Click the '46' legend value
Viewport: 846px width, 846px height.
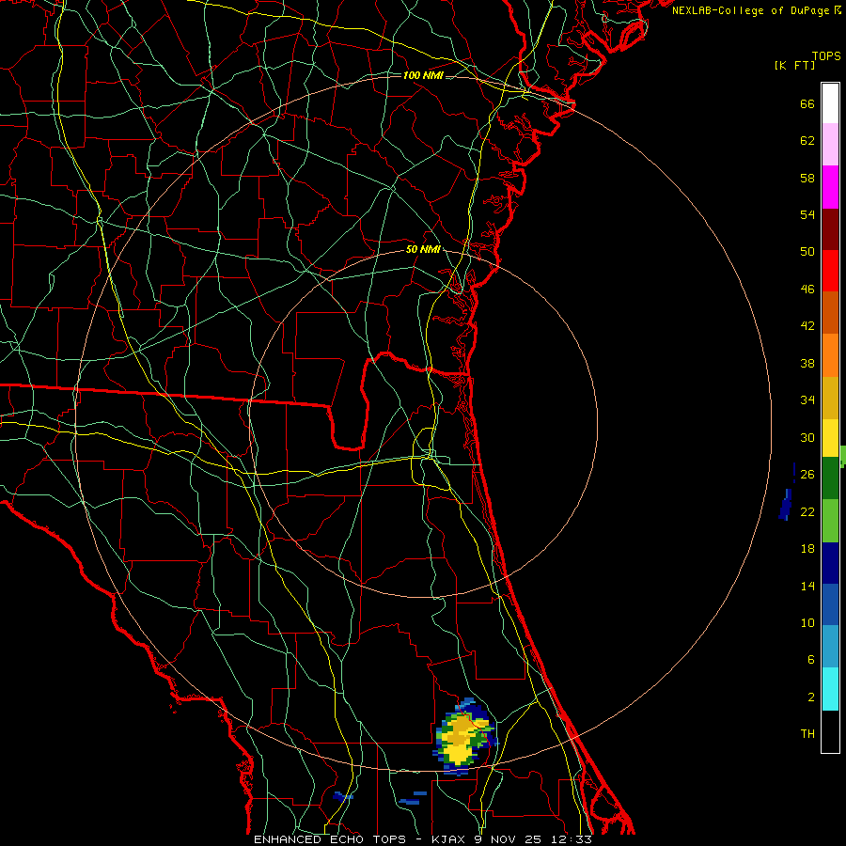point(807,290)
